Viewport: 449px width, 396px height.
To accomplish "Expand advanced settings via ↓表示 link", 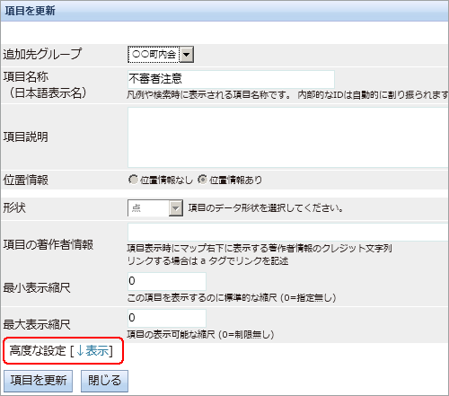I will click(92, 351).
